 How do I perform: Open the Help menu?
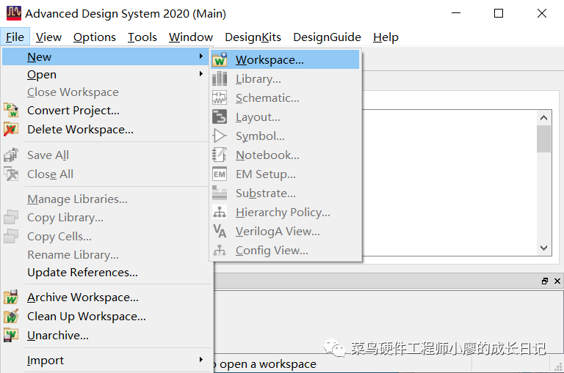(386, 37)
